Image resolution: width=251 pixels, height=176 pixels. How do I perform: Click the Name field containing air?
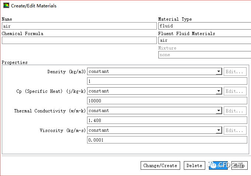point(79,26)
